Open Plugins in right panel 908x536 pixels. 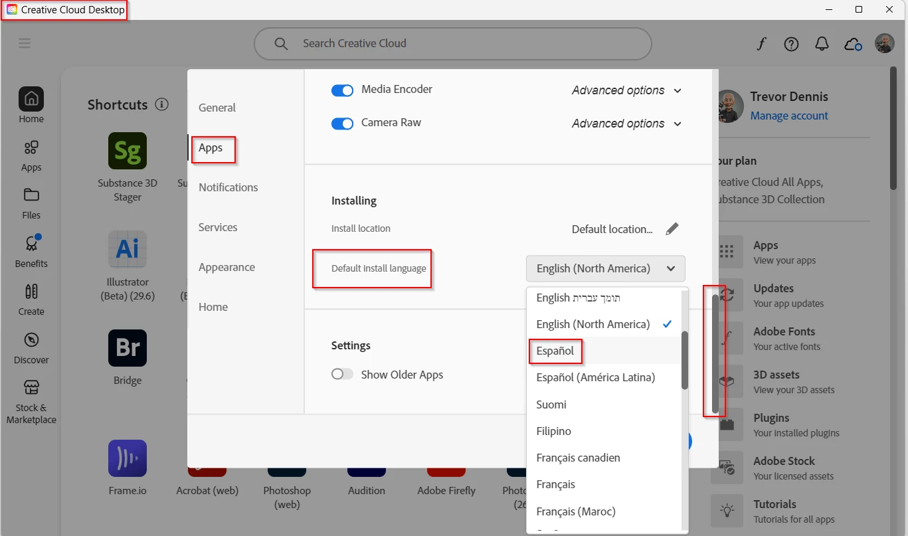[x=796, y=424]
